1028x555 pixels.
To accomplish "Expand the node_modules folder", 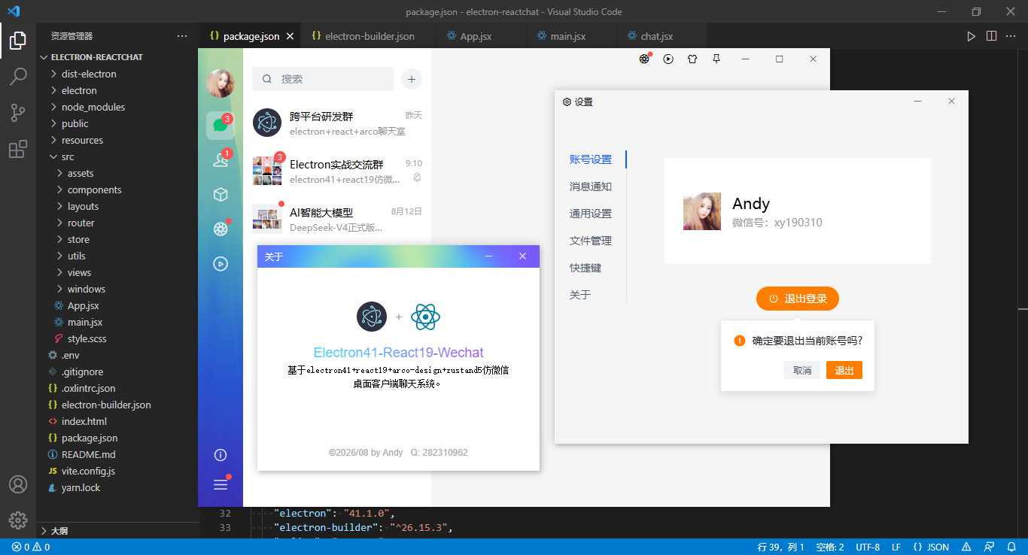I will coord(117,107).
